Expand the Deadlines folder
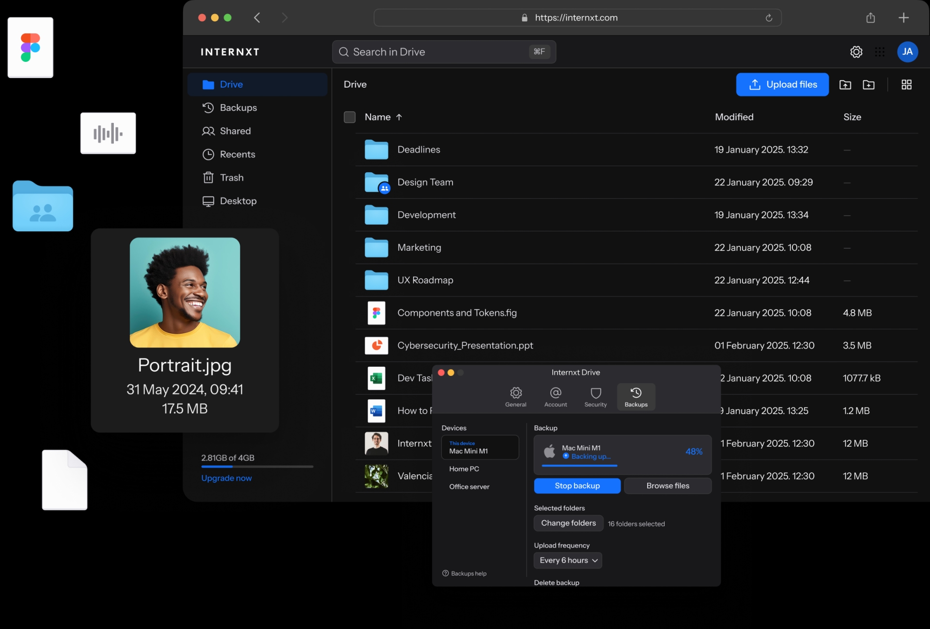 click(418, 150)
